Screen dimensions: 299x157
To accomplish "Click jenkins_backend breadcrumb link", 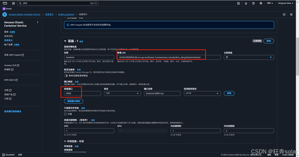I will coord(66,14).
